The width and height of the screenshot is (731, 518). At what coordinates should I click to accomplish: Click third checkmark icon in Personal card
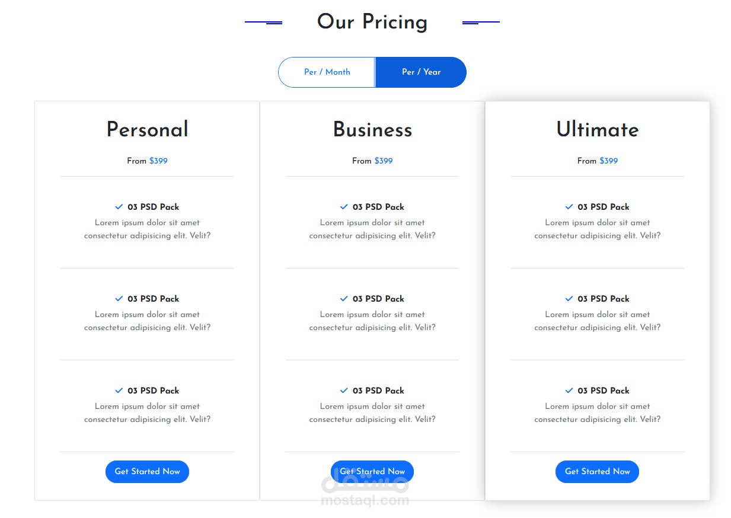119,391
